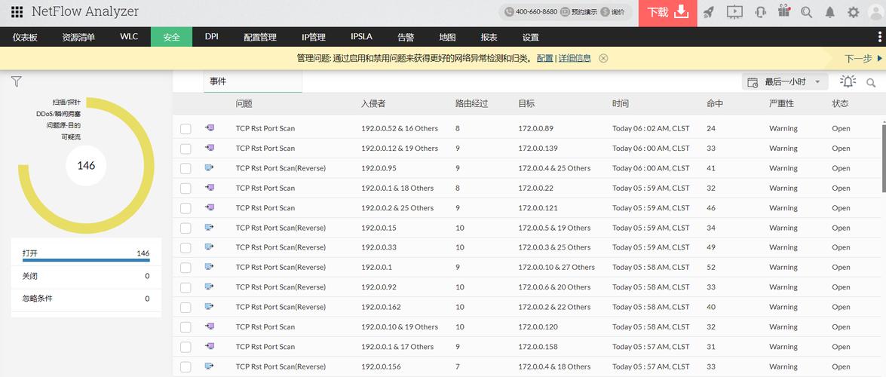The image size is (886, 377).
Task: Open the 告警 menu tab
Action: coord(406,37)
